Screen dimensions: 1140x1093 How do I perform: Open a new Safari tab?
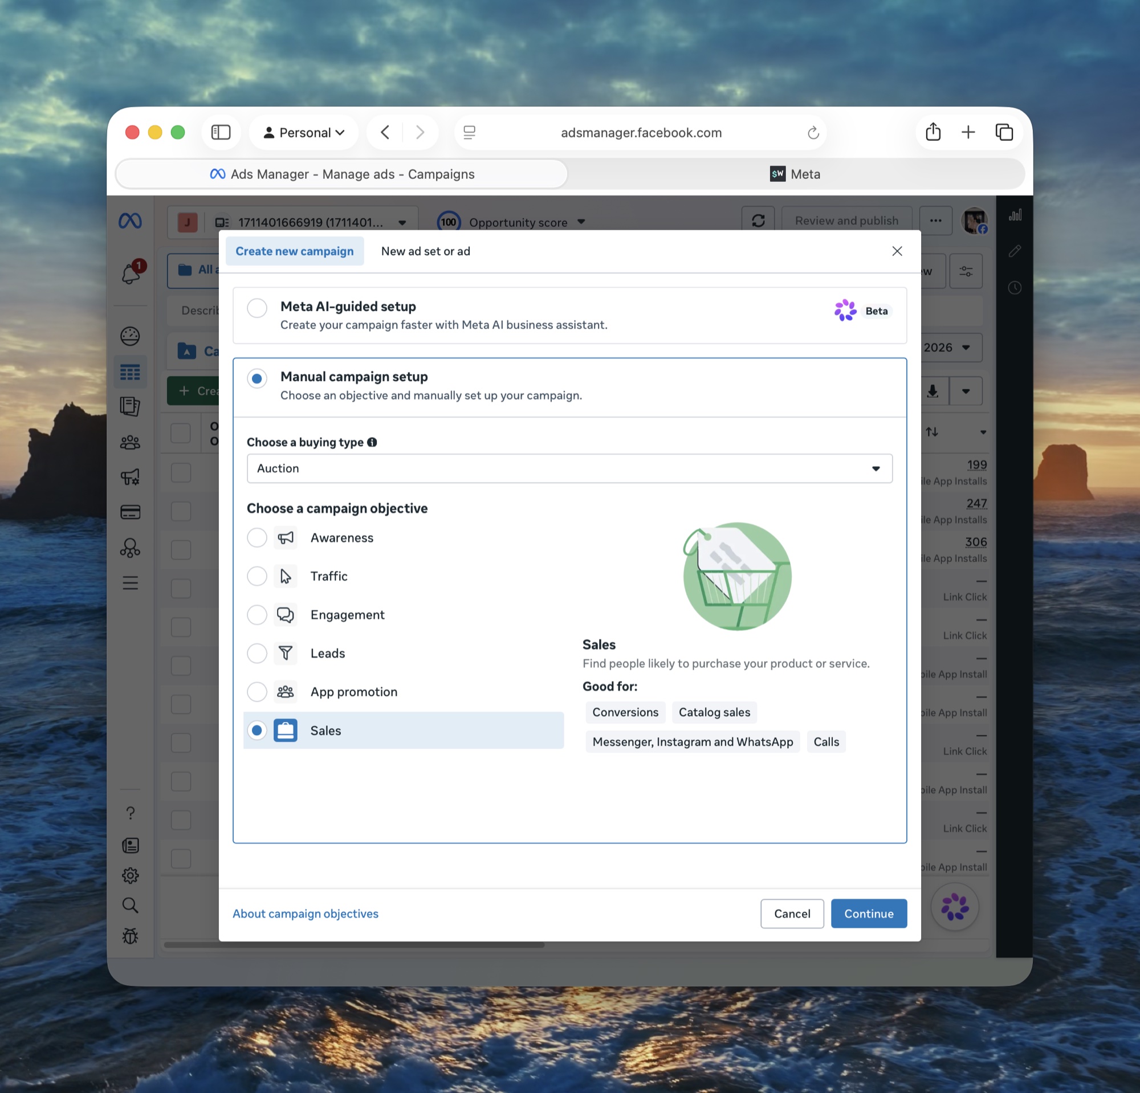click(x=968, y=133)
